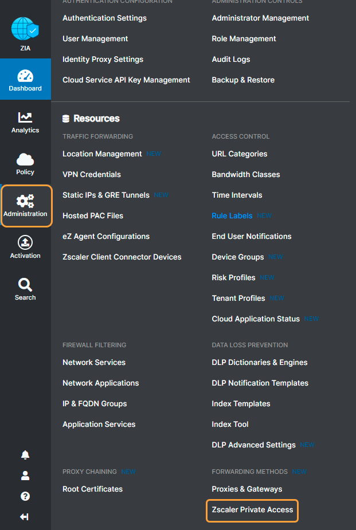Open Analytics from the sidebar

click(25, 122)
